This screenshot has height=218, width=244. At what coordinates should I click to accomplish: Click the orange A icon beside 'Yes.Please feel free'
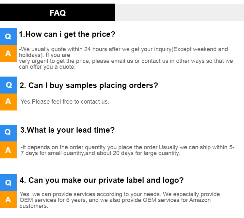click(8, 102)
